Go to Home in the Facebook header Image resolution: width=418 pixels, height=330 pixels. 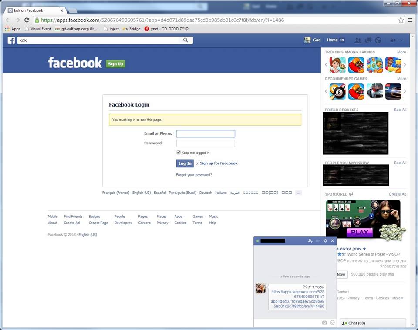[x=332, y=40]
